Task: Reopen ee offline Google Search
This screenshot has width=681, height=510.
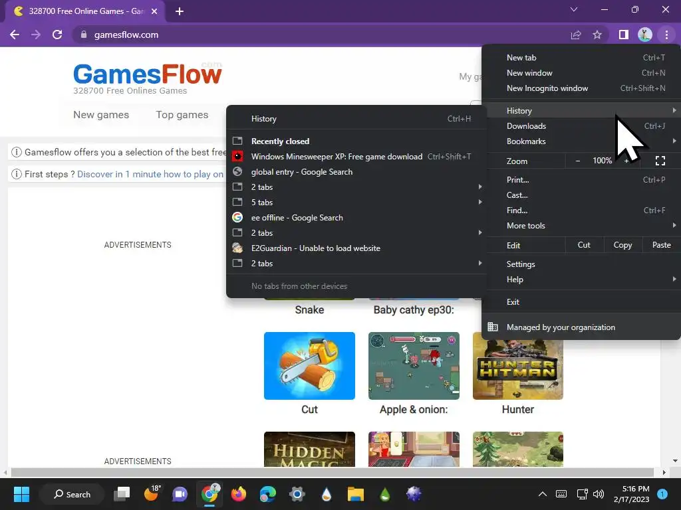Action: tap(356, 218)
